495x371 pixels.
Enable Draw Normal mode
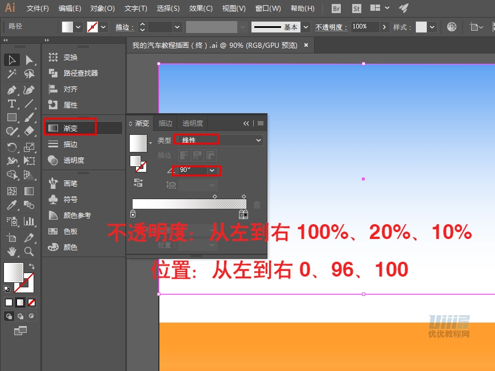click(9, 316)
